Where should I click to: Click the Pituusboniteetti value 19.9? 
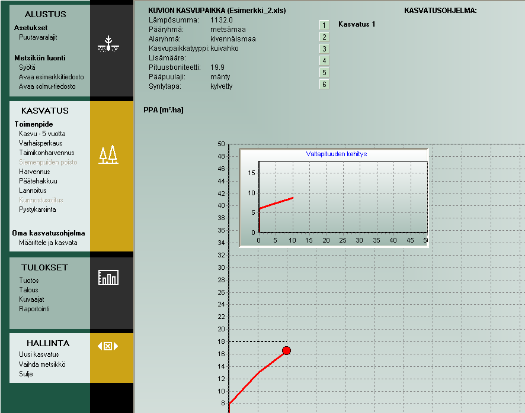(217, 67)
